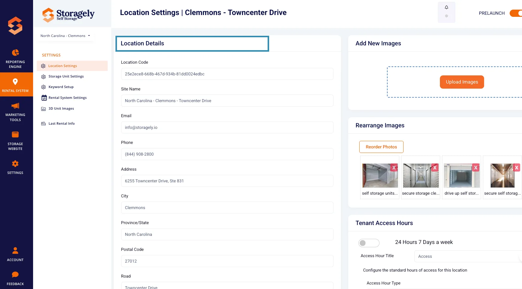Open Marketing Tools megaphone icon

15,106
